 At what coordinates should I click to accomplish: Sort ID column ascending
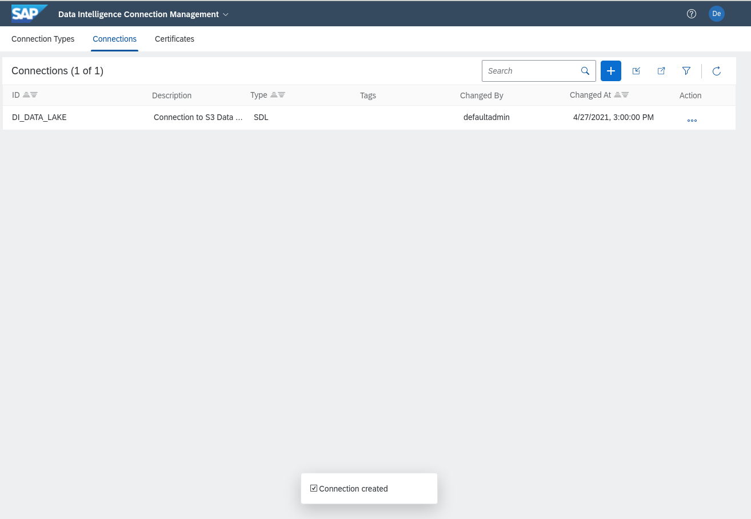point(26,95)
